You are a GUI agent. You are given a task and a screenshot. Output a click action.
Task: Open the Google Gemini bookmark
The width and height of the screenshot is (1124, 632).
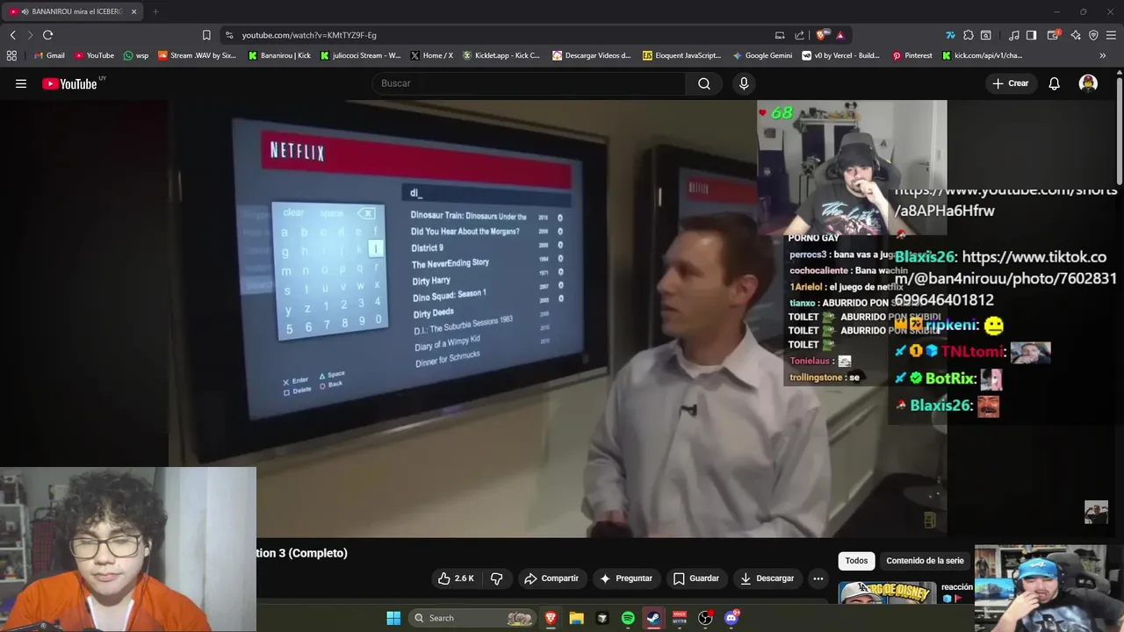point(762,55)
